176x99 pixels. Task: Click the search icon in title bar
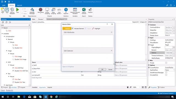pos(167,5)
